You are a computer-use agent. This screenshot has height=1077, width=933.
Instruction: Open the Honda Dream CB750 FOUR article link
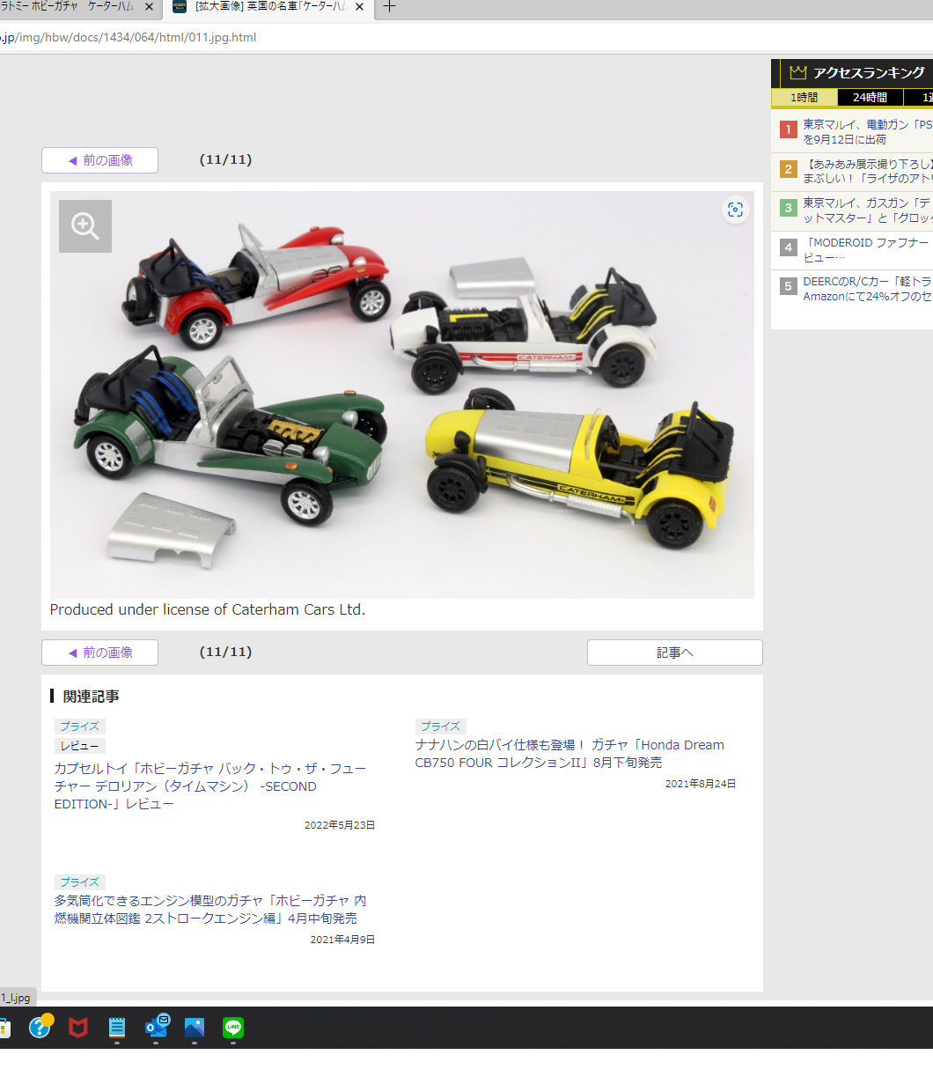(x=569, y=754)
